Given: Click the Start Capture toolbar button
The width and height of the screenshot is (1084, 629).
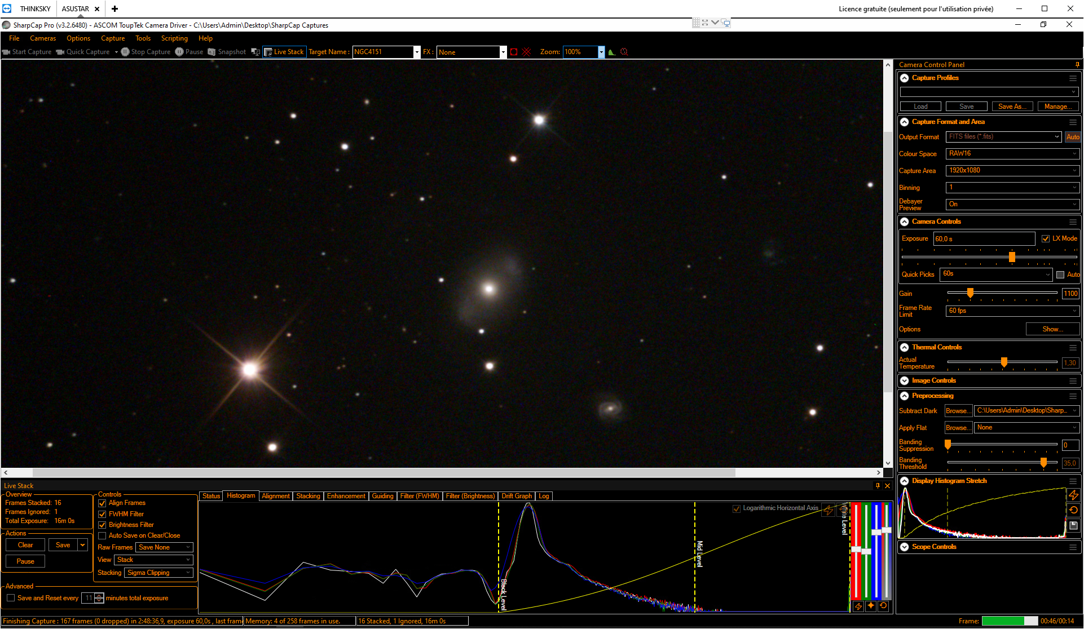Looking at the screenshot, I should (27, 52).
